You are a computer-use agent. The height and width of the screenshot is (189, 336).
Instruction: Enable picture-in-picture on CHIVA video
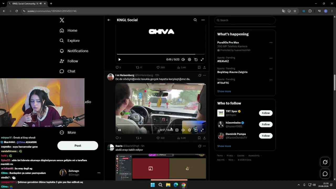196,60
